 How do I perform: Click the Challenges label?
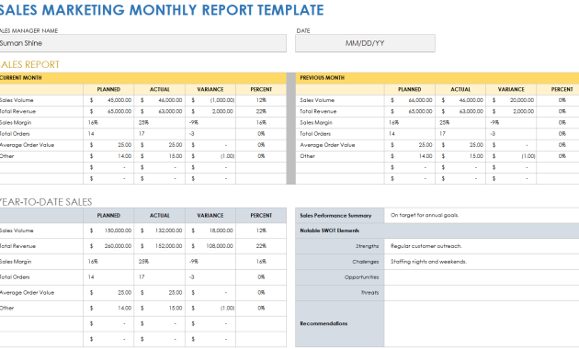(x=365, y=262)
